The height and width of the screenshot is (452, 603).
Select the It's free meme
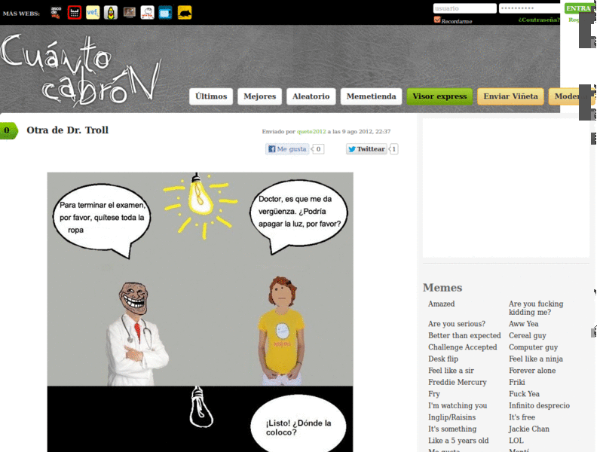[x=522, y=417]
